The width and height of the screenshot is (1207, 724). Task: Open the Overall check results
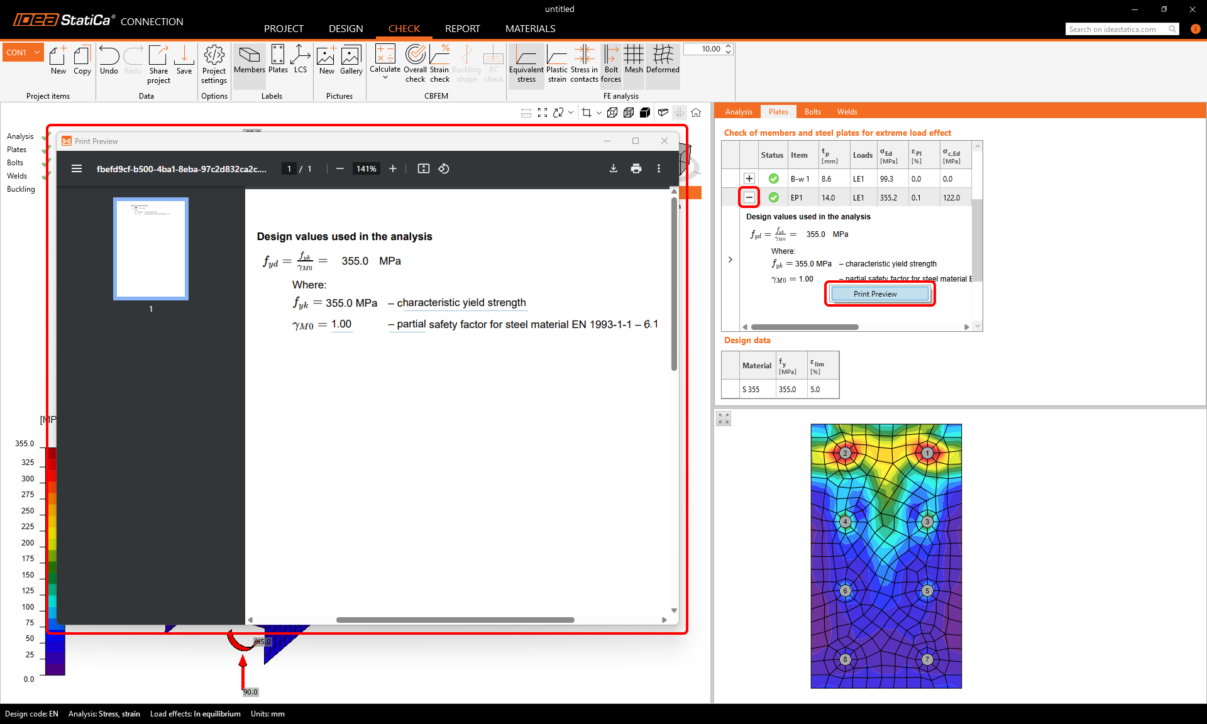click(415, 63)
